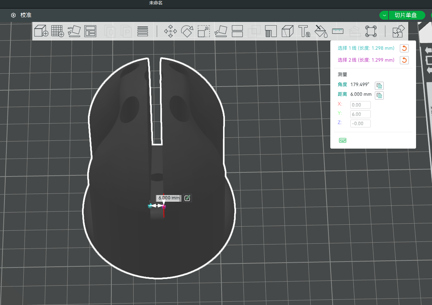Open the seam painting tool
This screenshot has height=305, width=432.
point(287,31)
